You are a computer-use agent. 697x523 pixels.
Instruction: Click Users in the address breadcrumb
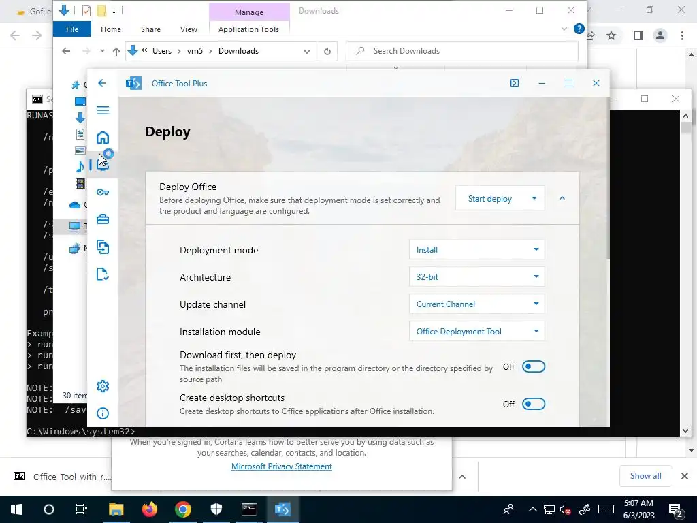point(162,51)
